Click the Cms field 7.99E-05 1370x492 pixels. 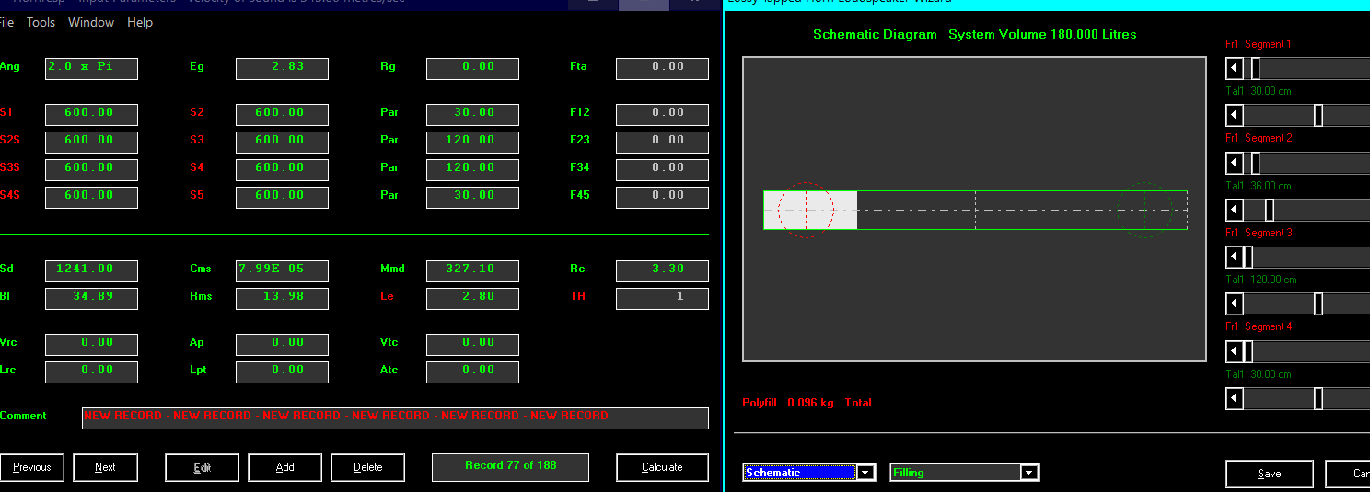[282, 270]
